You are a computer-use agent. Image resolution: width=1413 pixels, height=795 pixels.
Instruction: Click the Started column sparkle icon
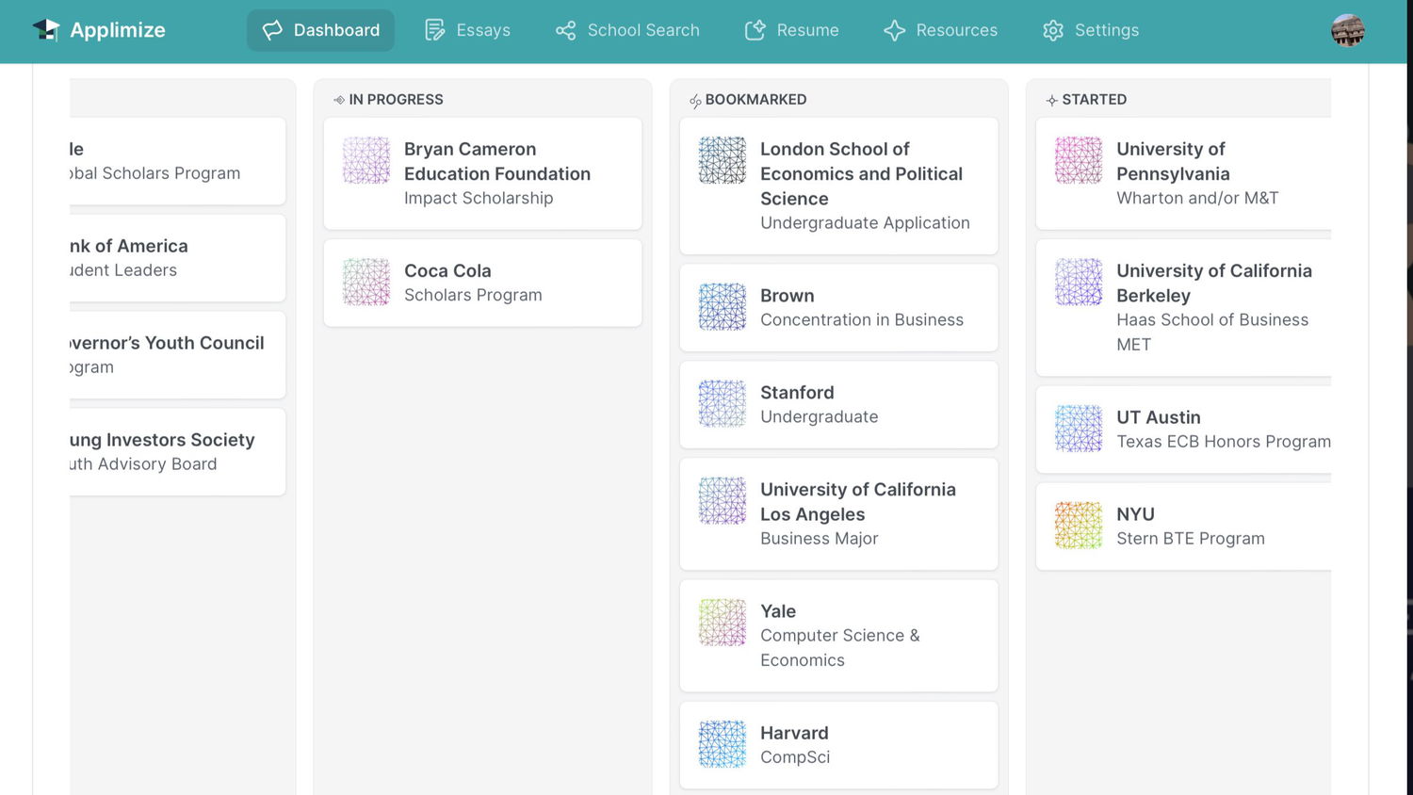(x=1051, y=100)
